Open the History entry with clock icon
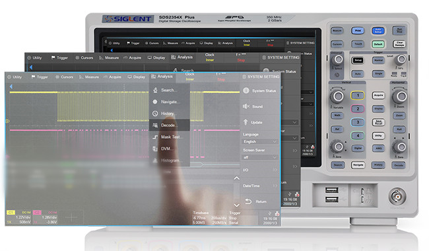Viewport: 429px width, 251px height. (169, 114)
